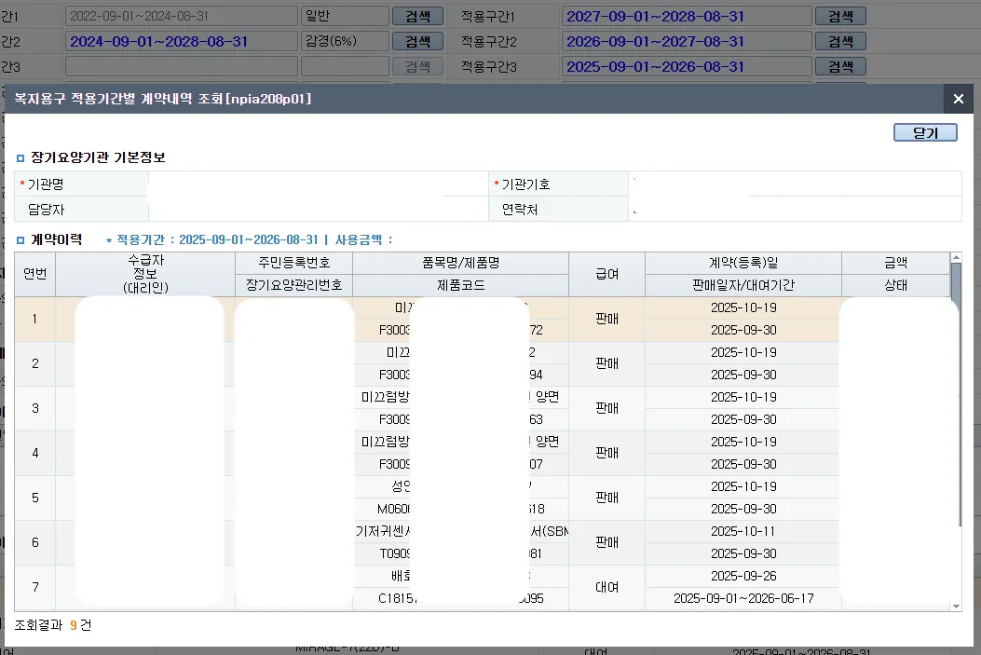Click the scroll up arrow of contract table

[x=955, y=258]
